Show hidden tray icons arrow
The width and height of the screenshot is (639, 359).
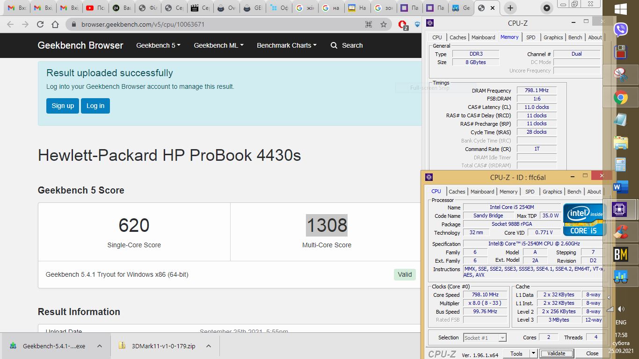point(609,297)
